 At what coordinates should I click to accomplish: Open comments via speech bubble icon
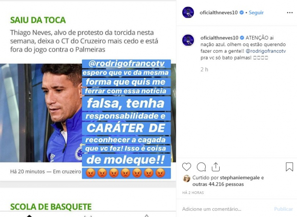pyautogui.click(x=201, y=167)
